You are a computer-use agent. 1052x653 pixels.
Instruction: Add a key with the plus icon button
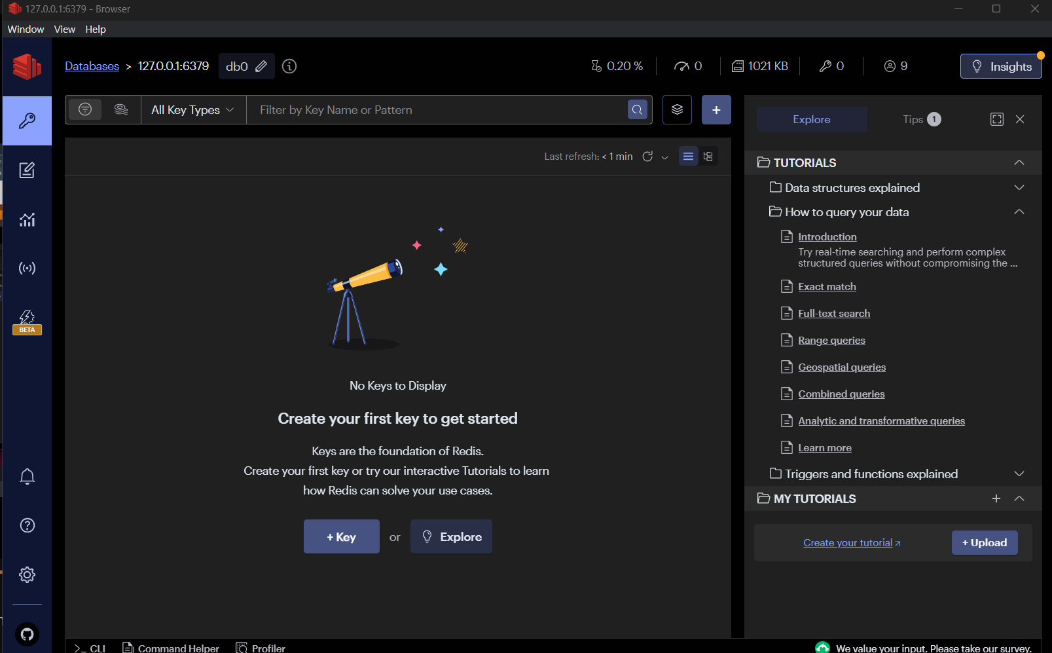pos(716,109)
